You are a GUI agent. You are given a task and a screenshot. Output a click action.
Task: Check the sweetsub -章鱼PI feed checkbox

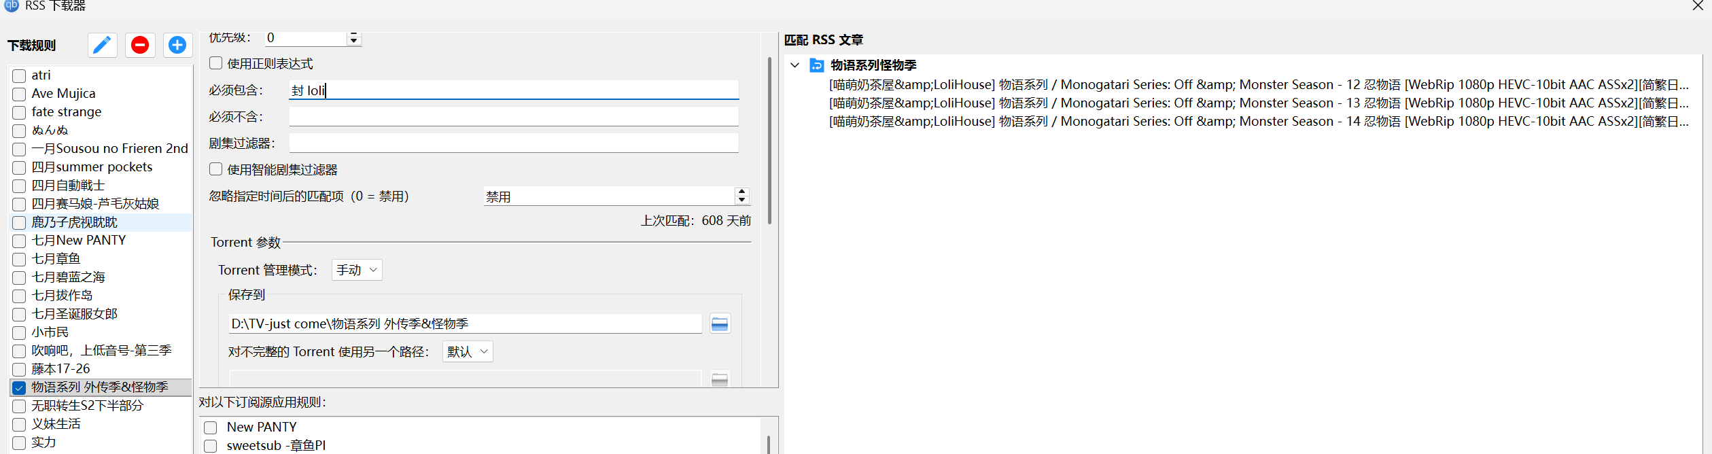pyautogui.click(x=211, y=446)
